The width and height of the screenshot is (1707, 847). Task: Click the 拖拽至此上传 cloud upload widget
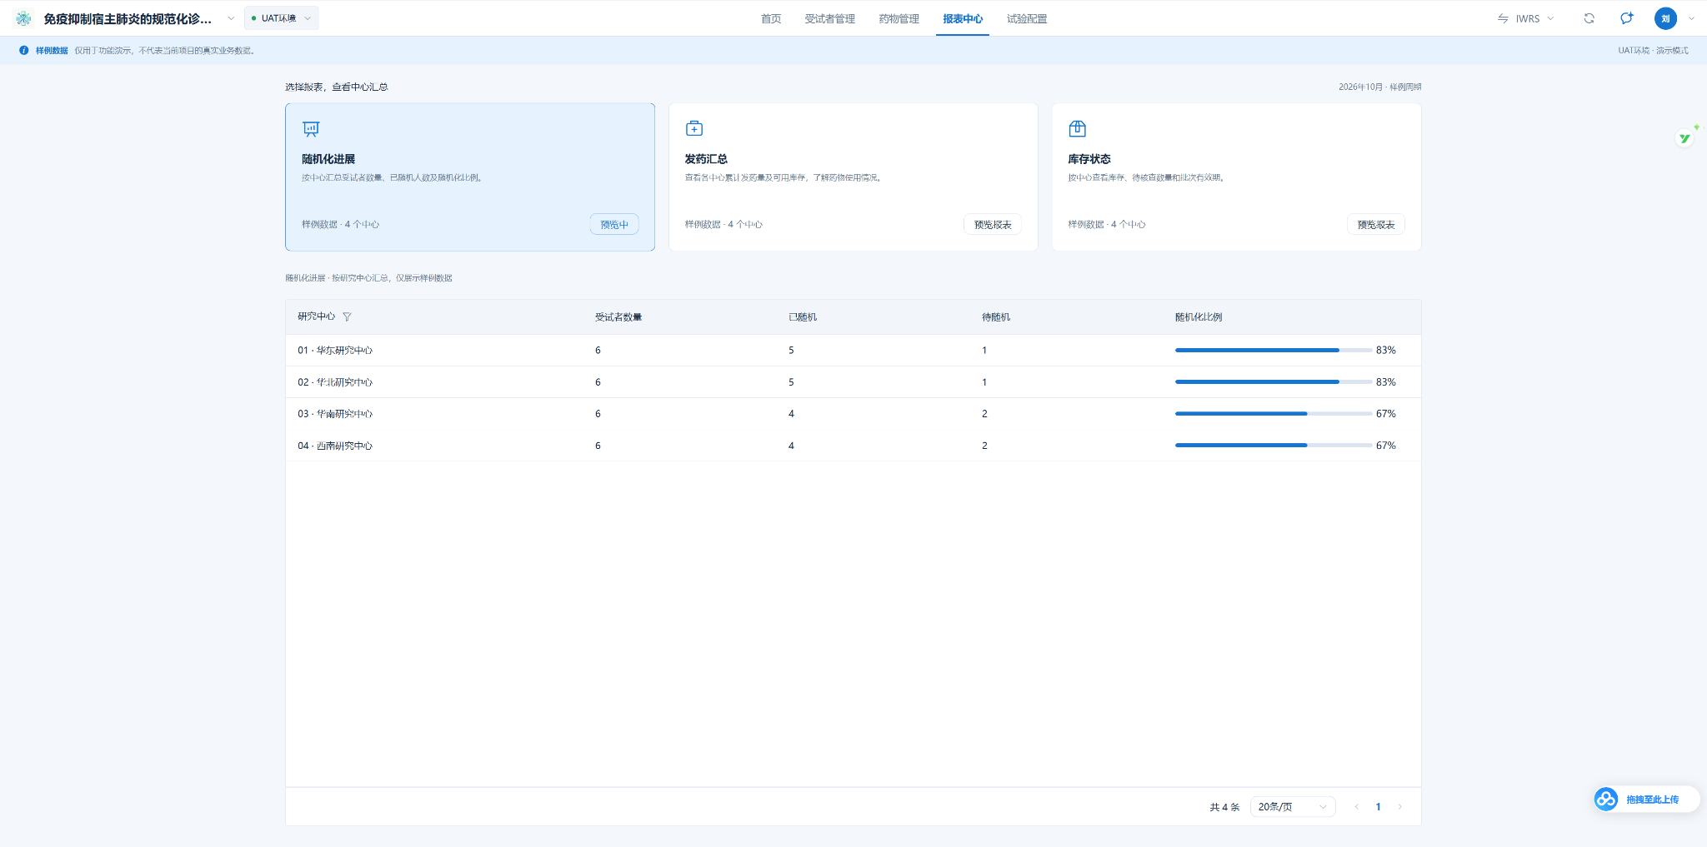tap(1646, 800)
